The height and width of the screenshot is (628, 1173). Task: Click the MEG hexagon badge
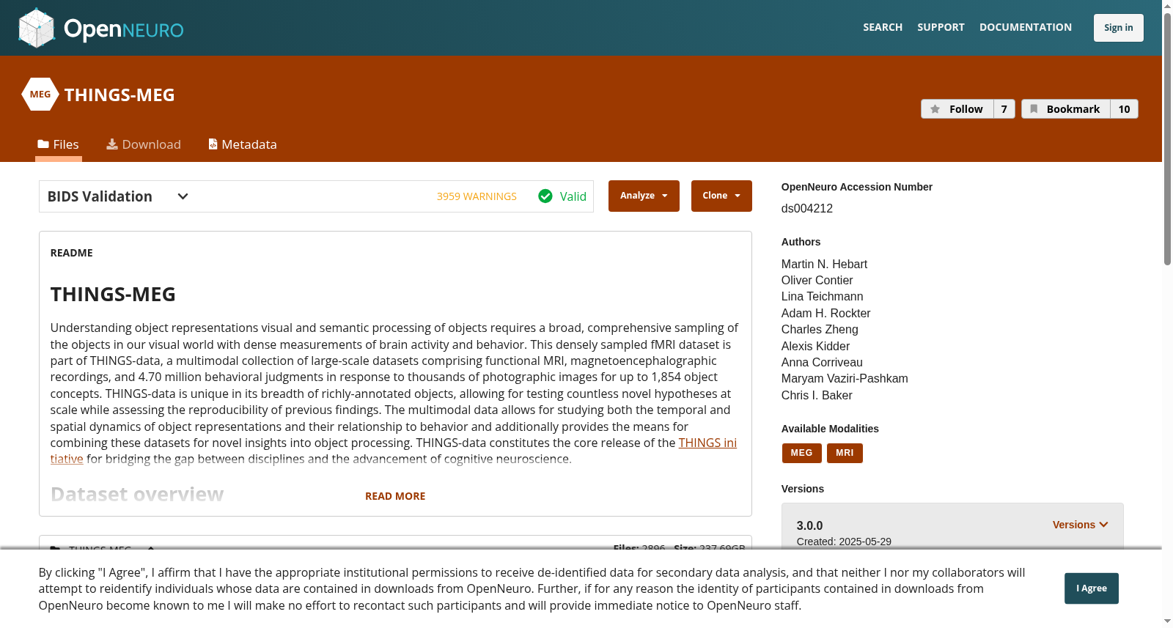[x=40, y=95]
